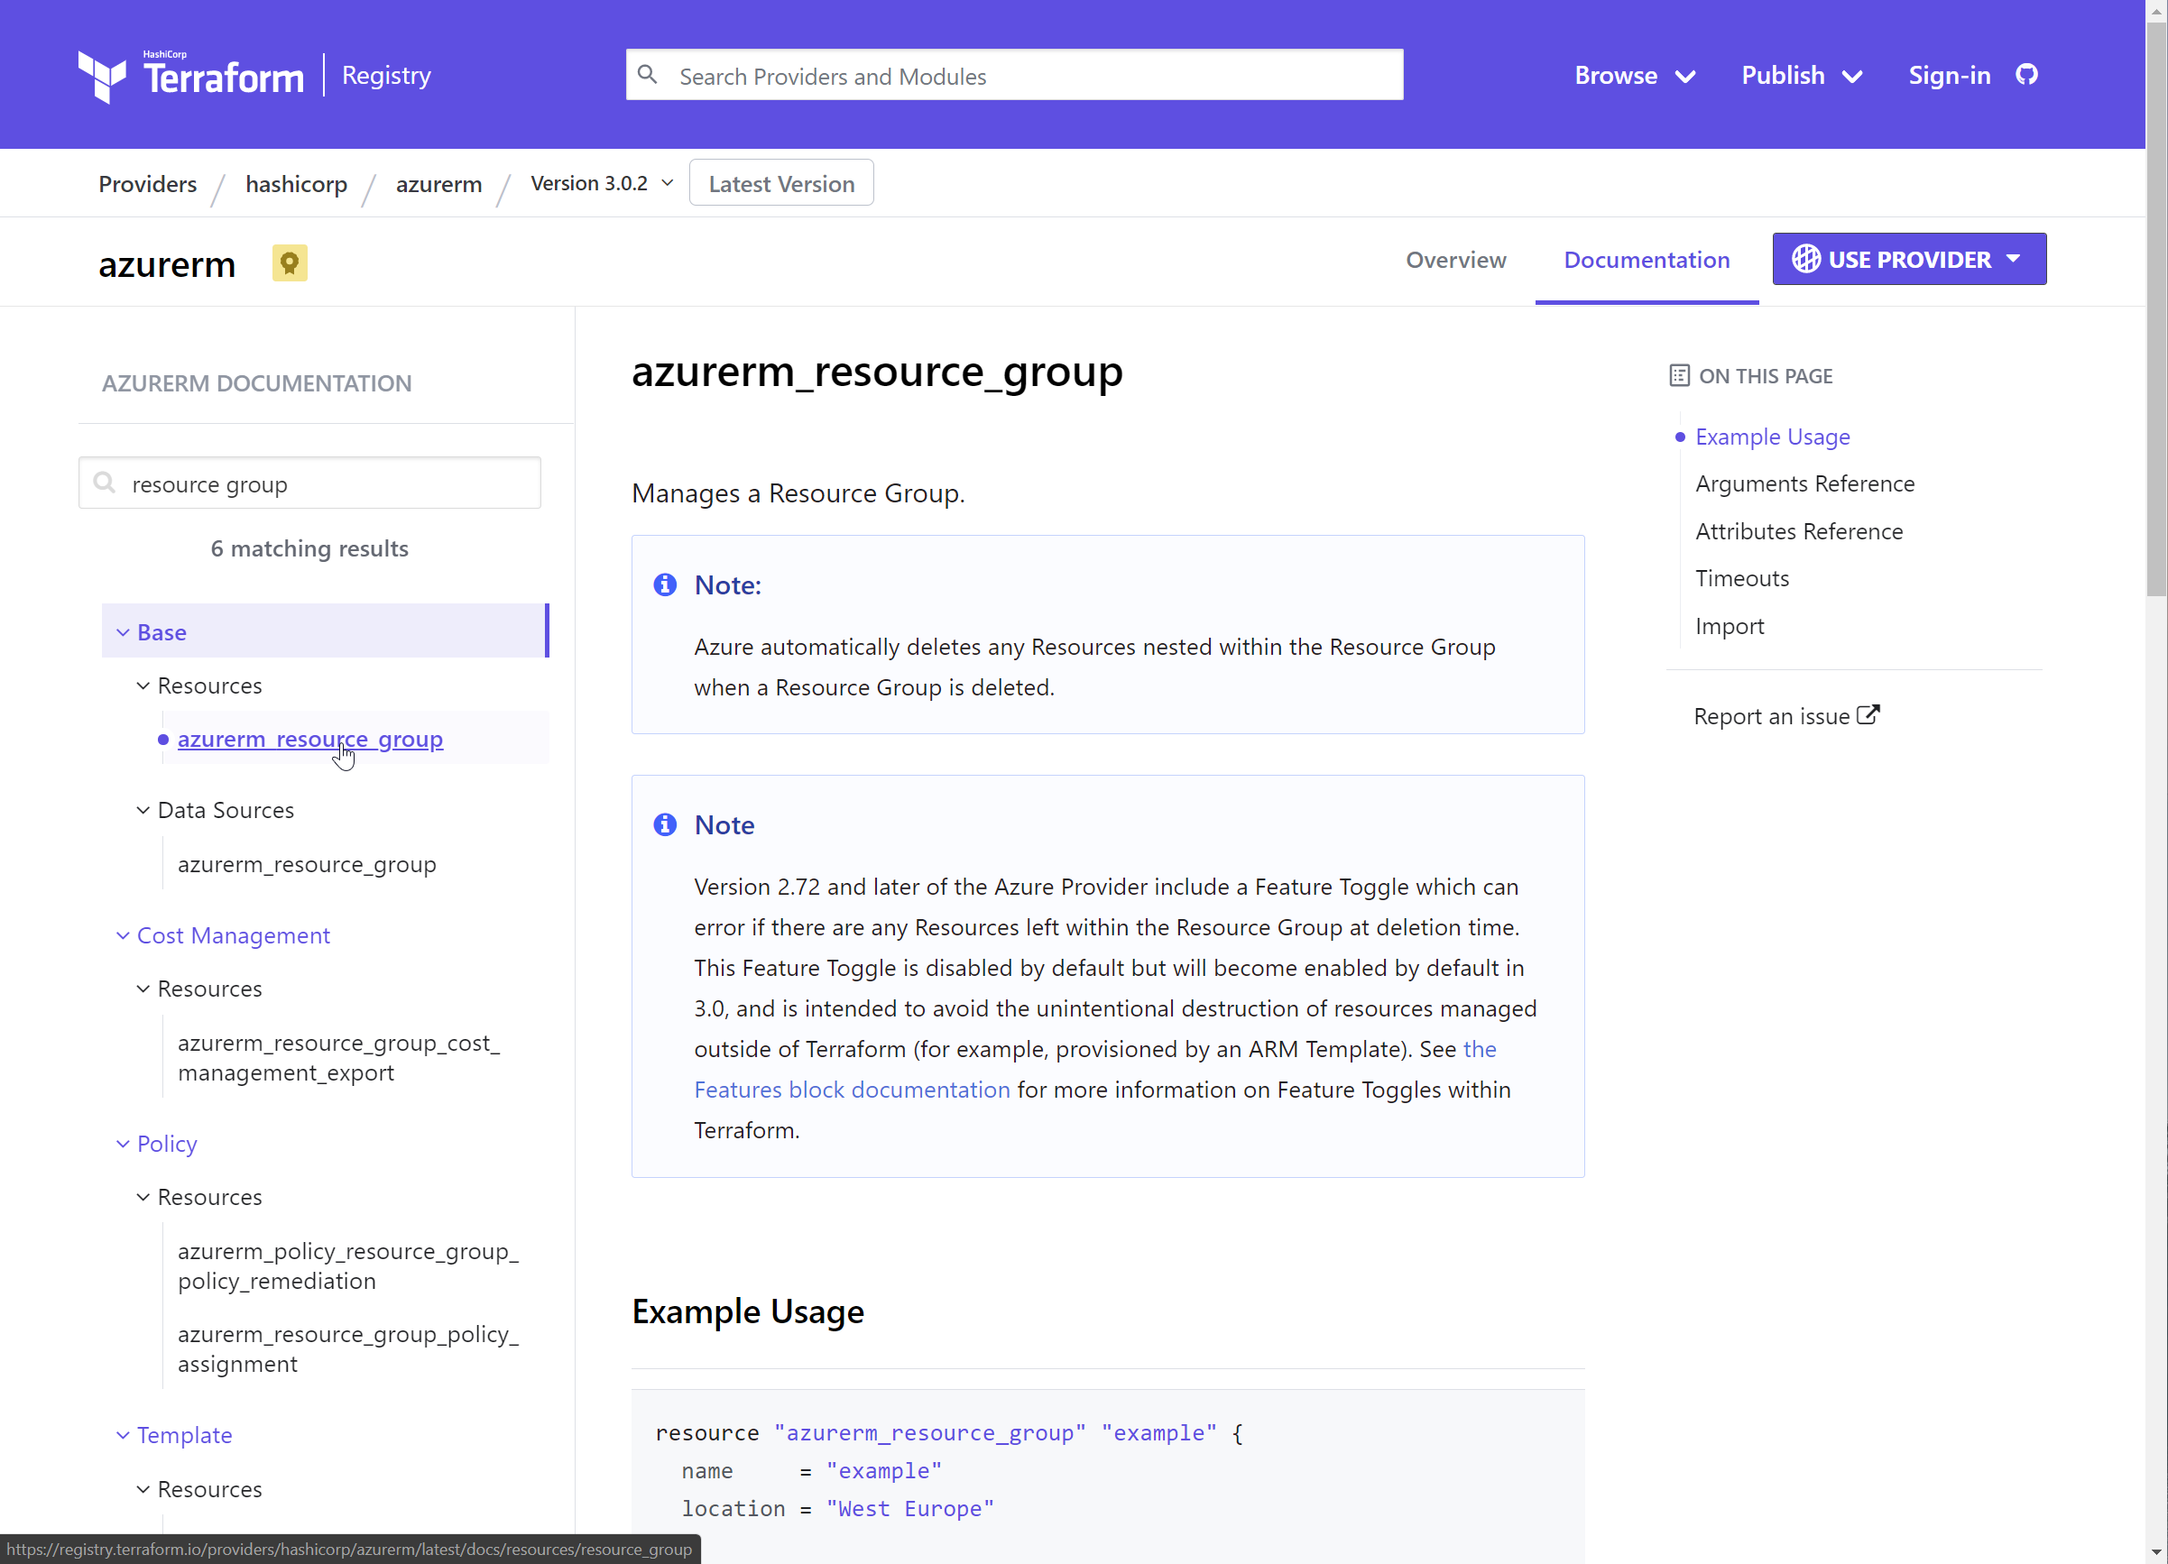This screenshot has width=2168, height=1564.
Task: Click the globe icon on USE PROVIDER
Action: tap(1805, 259)
